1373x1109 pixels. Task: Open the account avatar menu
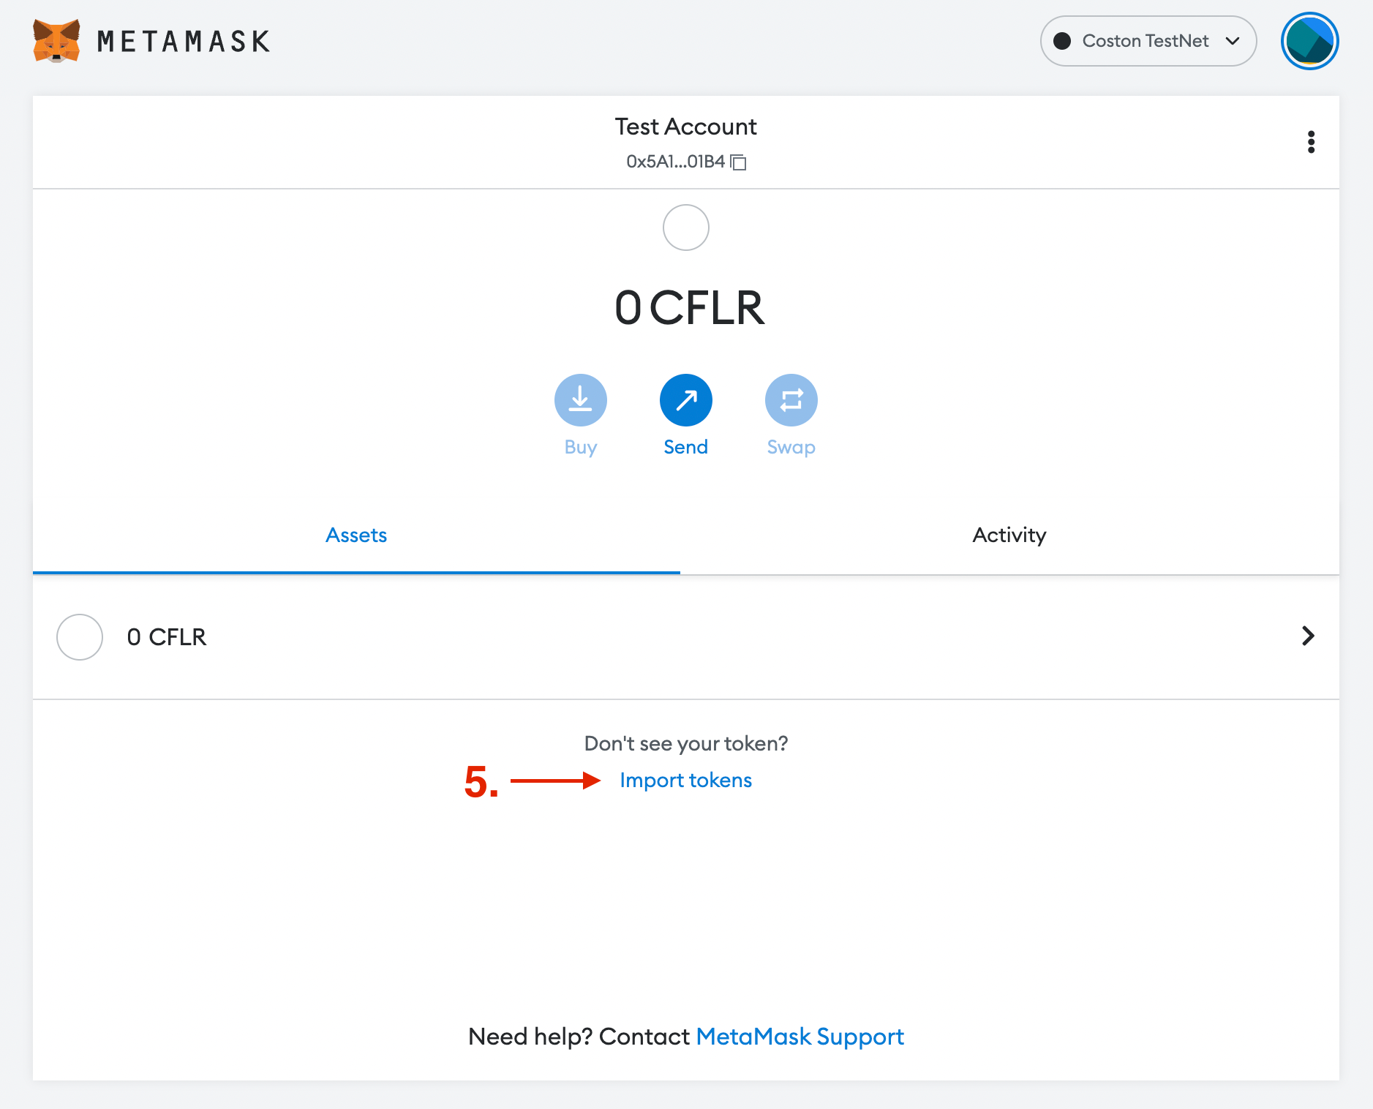[x=1309, y=41]
